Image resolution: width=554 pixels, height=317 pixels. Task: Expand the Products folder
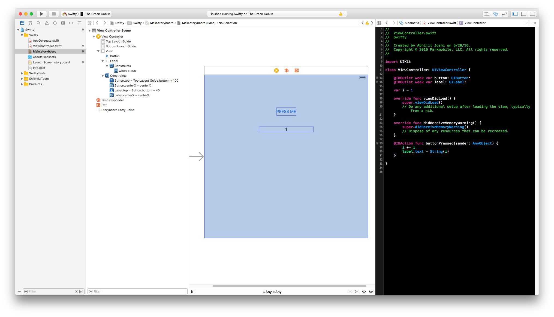point(22,84)
